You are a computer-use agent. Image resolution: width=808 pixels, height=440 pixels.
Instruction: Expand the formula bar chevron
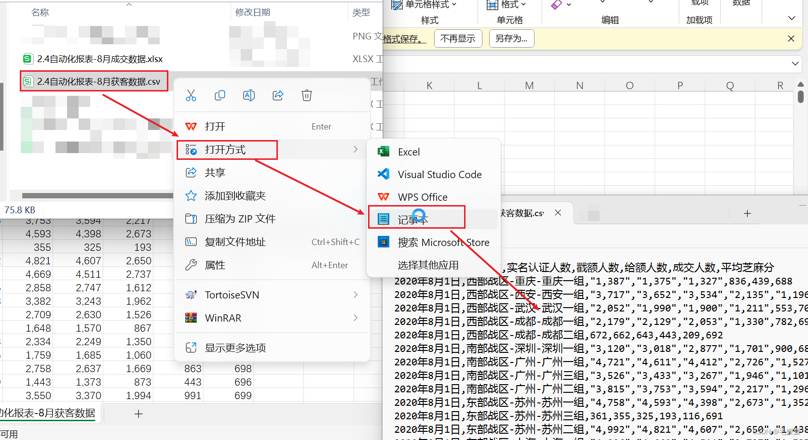(795, 64)
